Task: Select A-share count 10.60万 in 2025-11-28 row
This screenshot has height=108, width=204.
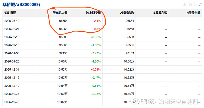Action: [x=129, y=94]
